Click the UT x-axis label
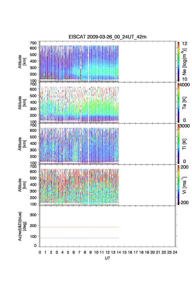192x288 pixels. (x=107, y=258)
